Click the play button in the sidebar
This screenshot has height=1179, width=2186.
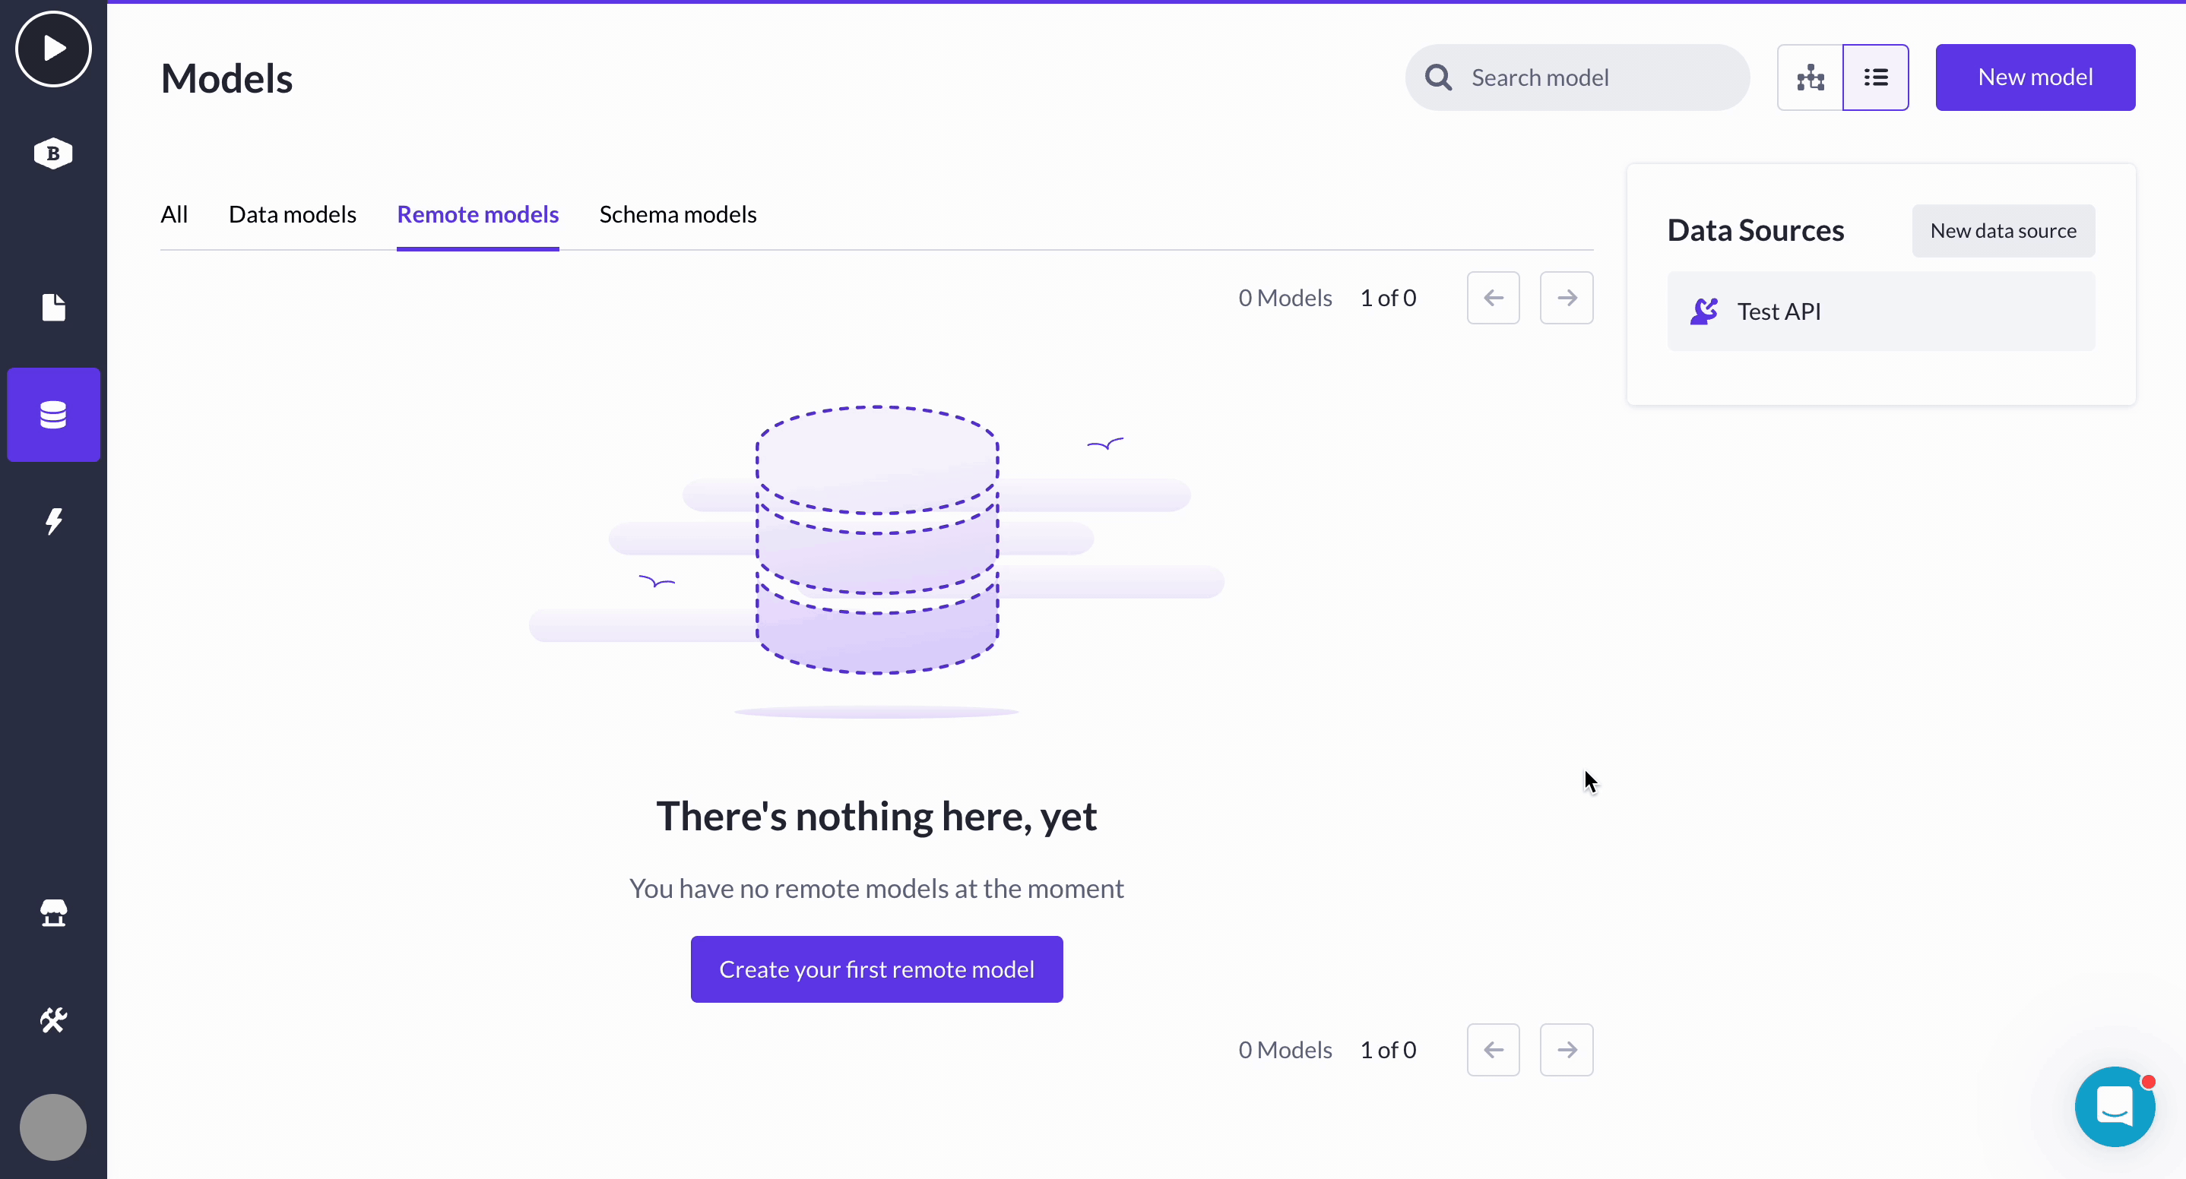[53, 49]
